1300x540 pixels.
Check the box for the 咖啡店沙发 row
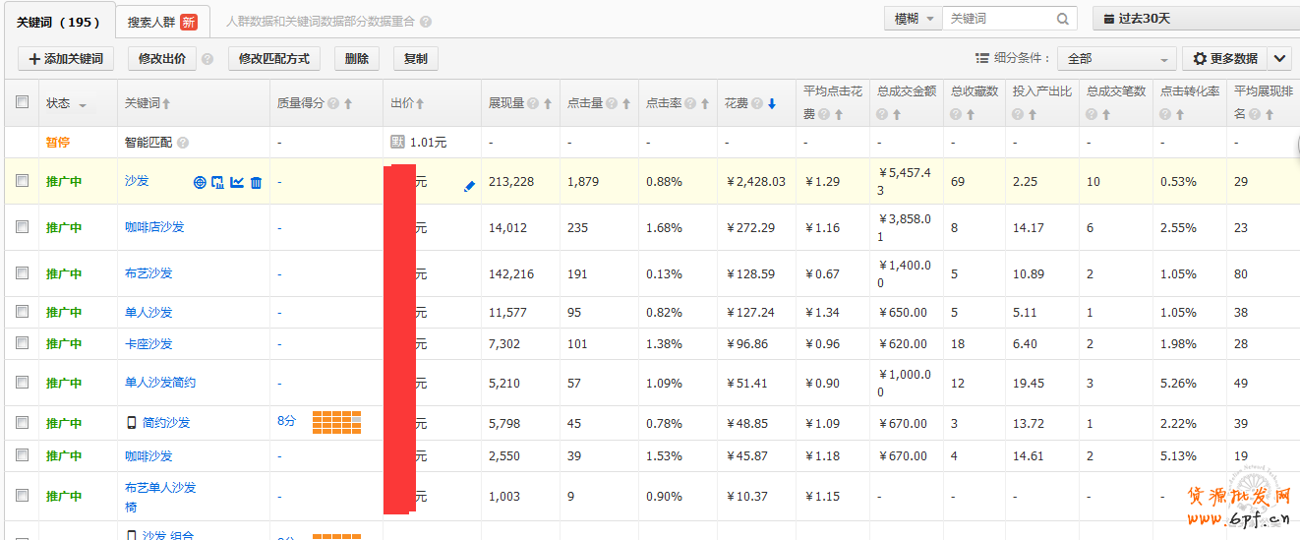[x=23, y=227]
